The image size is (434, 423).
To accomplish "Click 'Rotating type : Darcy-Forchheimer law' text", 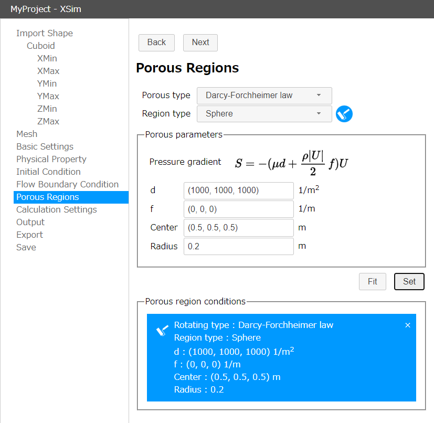I will pos(253,325).
